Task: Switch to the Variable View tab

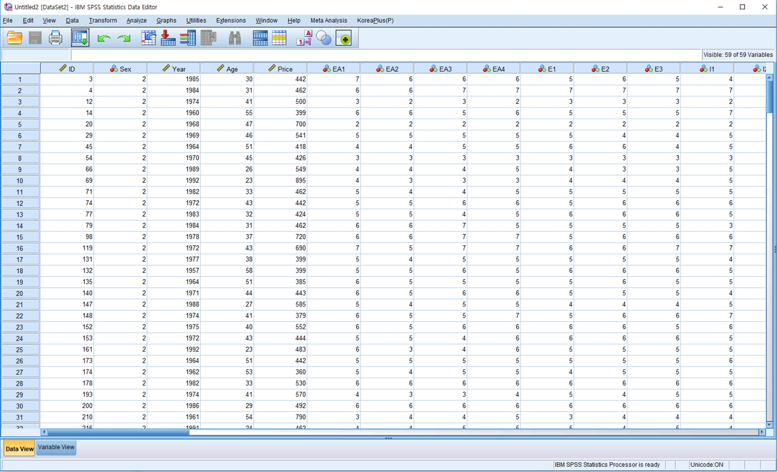Action: [56, 447]
